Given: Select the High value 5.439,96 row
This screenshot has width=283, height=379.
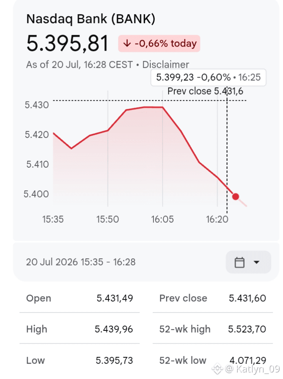Looking at the screenshot, I should (80, 329).
